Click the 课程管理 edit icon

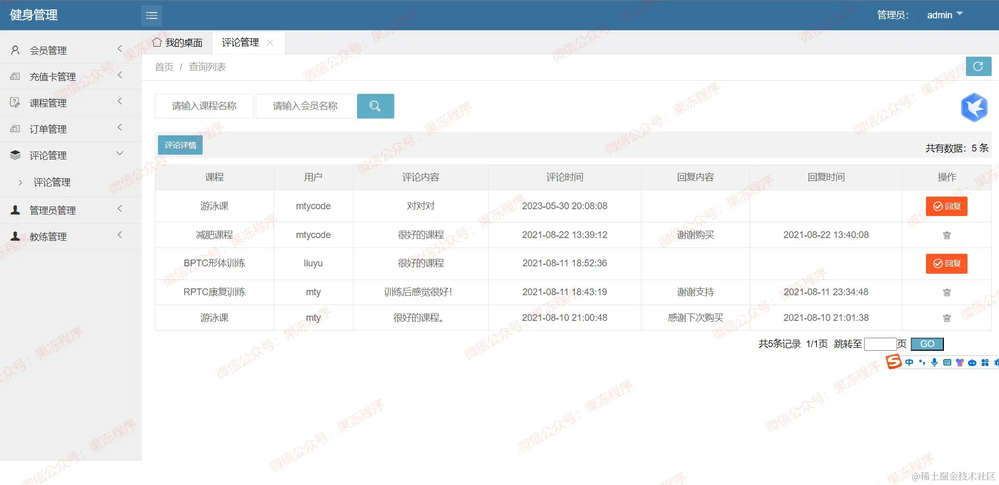tap(15, 103)
